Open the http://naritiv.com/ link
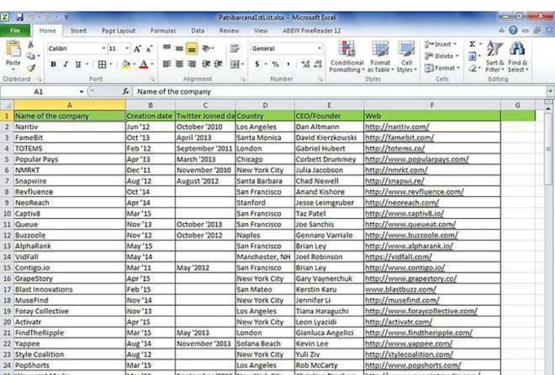555x375 pixels. coord(397,127)
